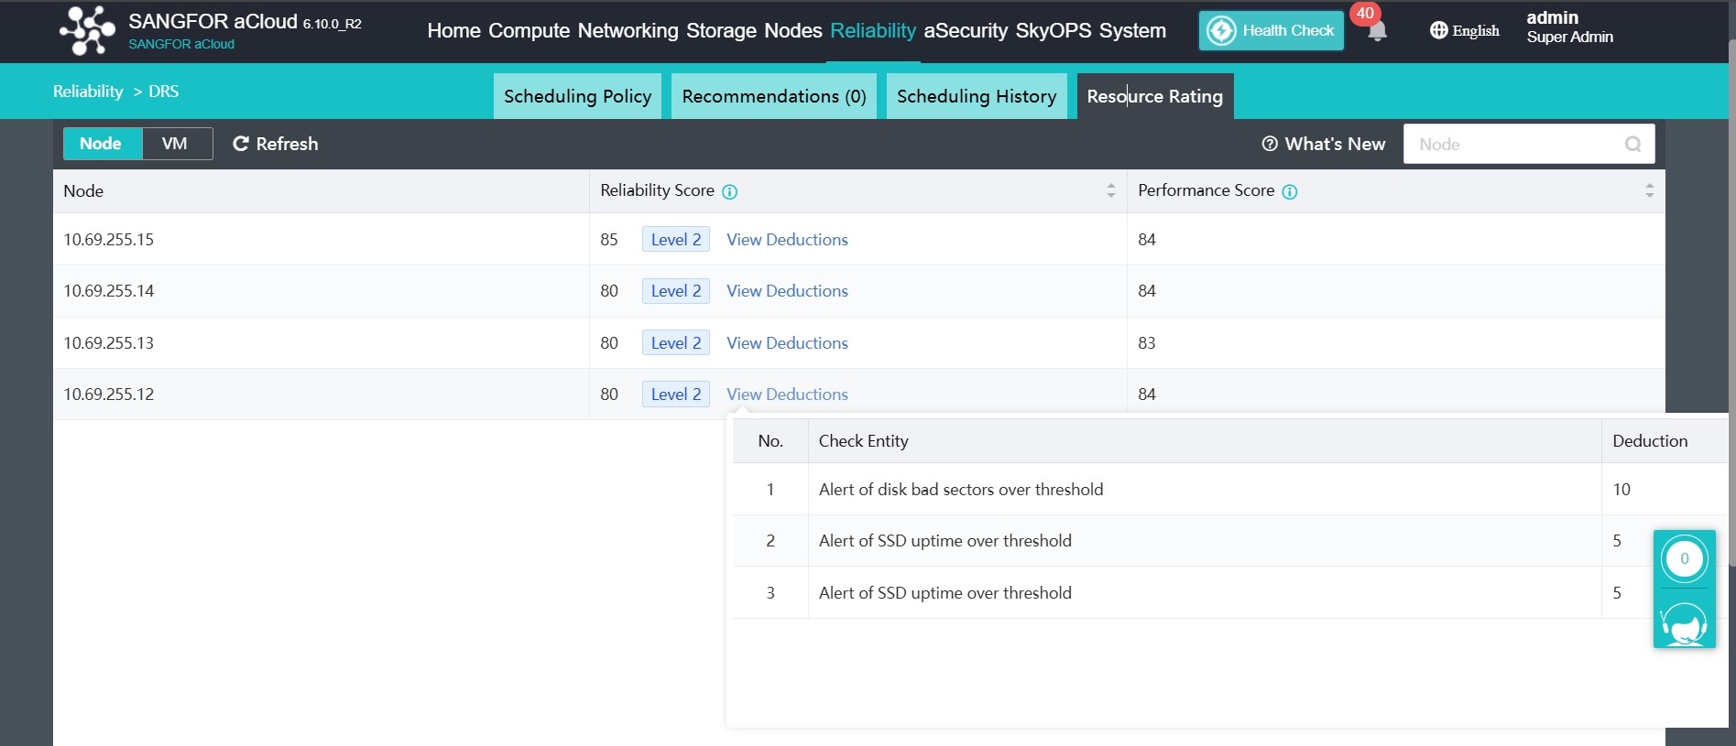Screen dimensions: 1736x746
Task: Switch to the VM view toggle
Action: click(x=176, y=144)
